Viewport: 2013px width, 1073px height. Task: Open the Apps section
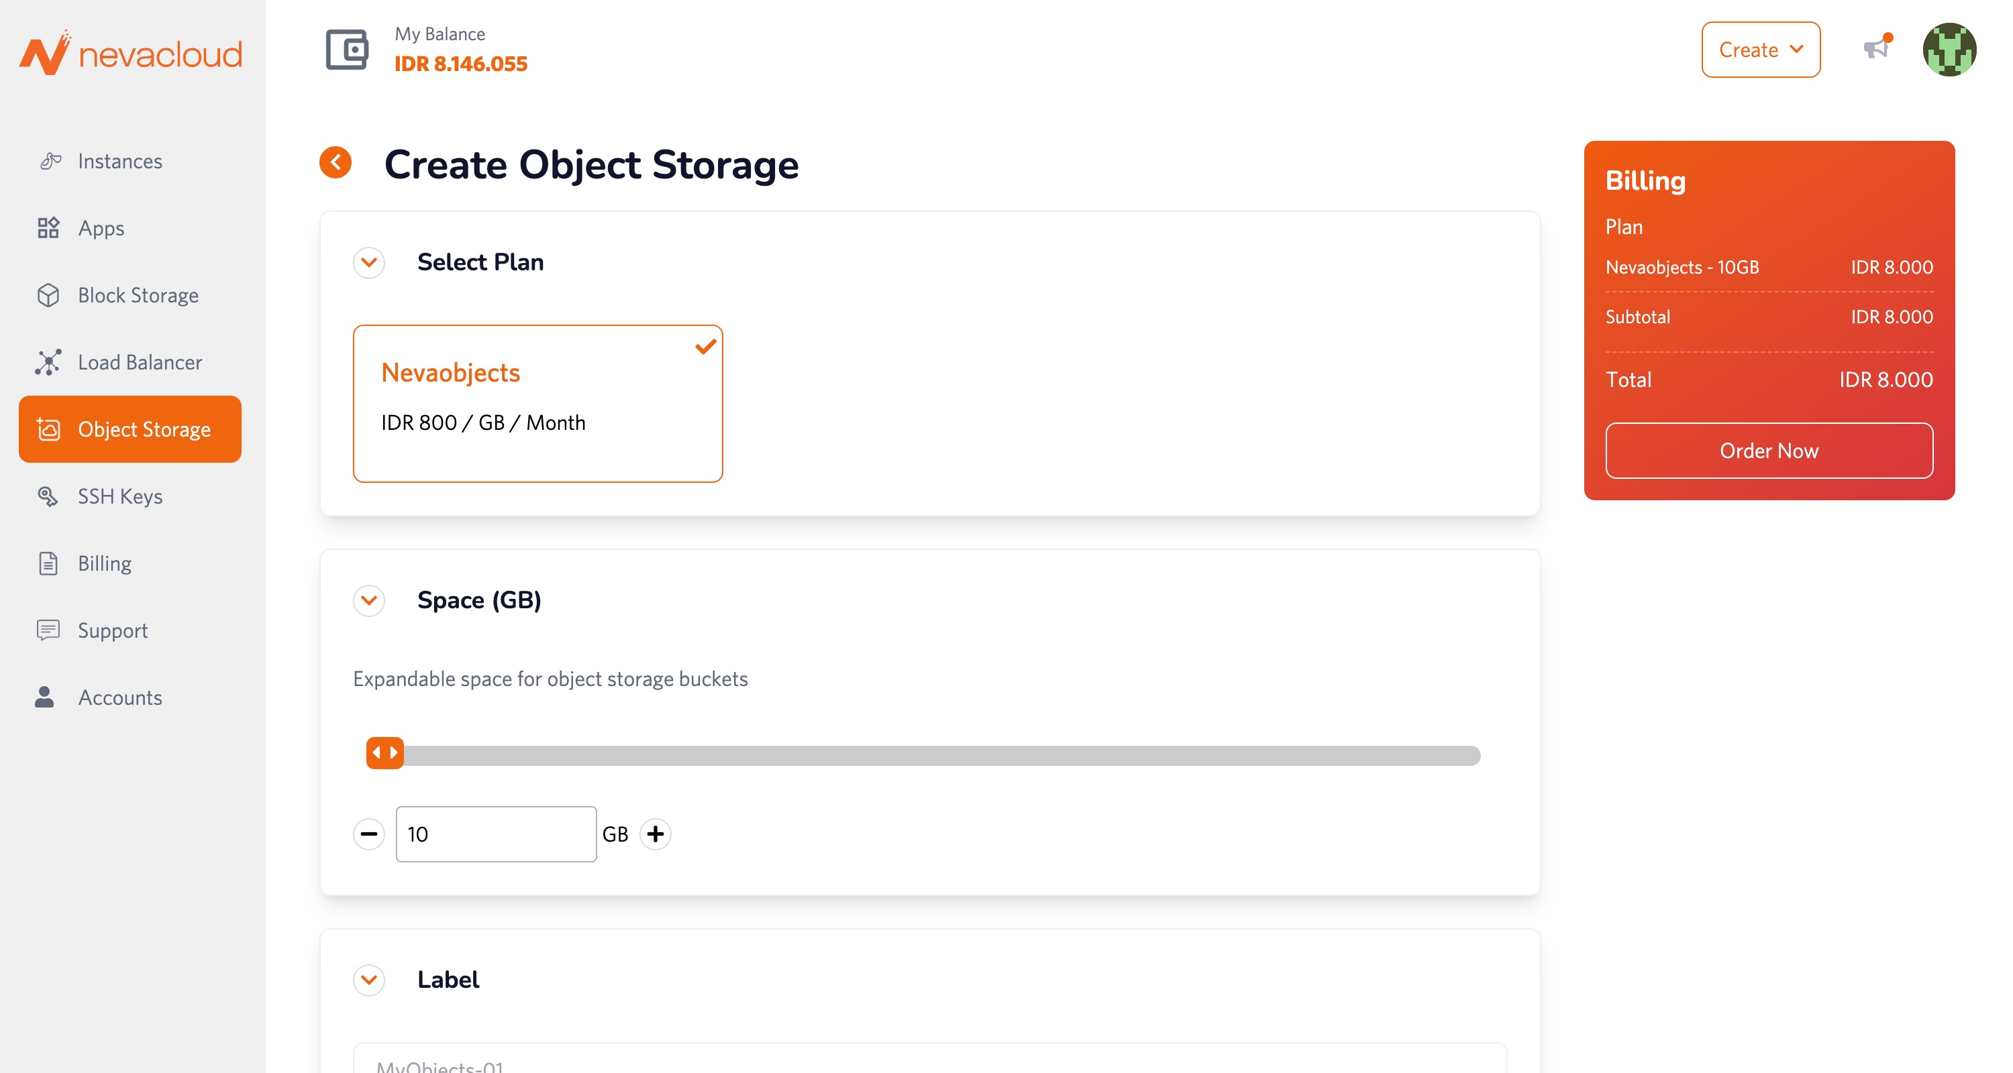[x=100, y=228]
